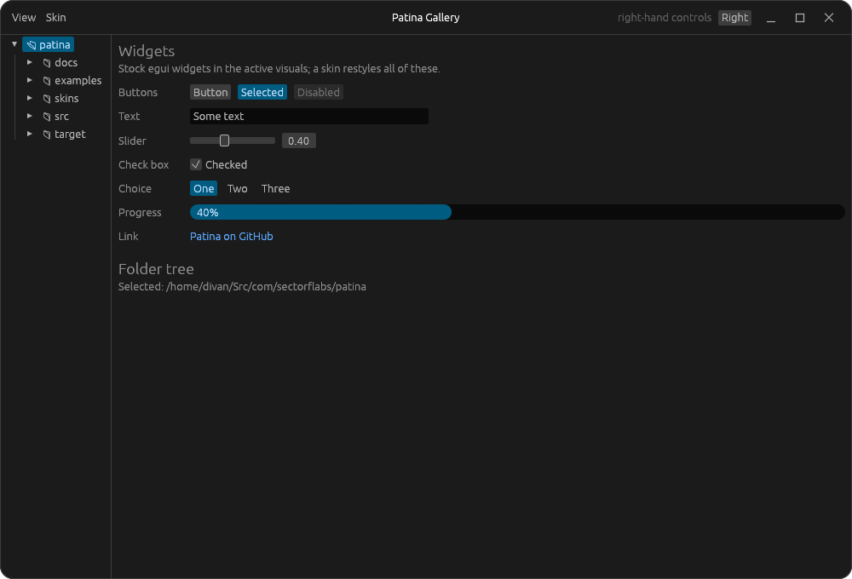The image size is (852, 579).
Task: Click the slider handle
Action: point(224,140)
